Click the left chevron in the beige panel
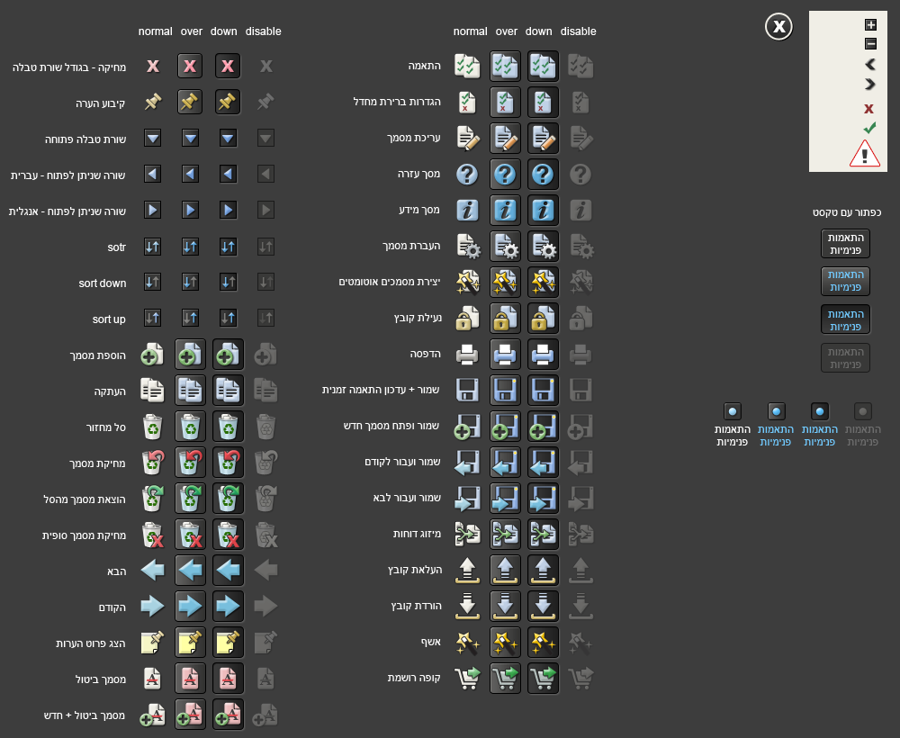The height and width of the screenshot is (738, 900). point(870,64)
